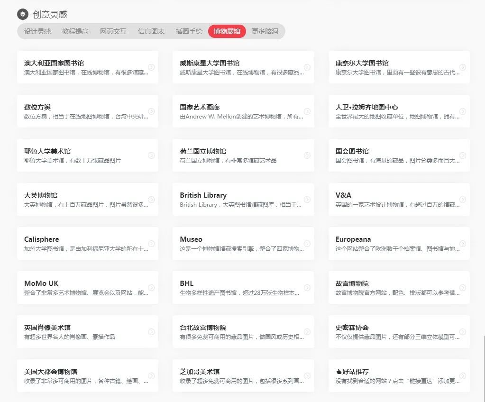Image resolution: width=485 pixels, height=402 pixels.
Task: Open the 好站推荐 title link
Action: (x=352, y=372)
